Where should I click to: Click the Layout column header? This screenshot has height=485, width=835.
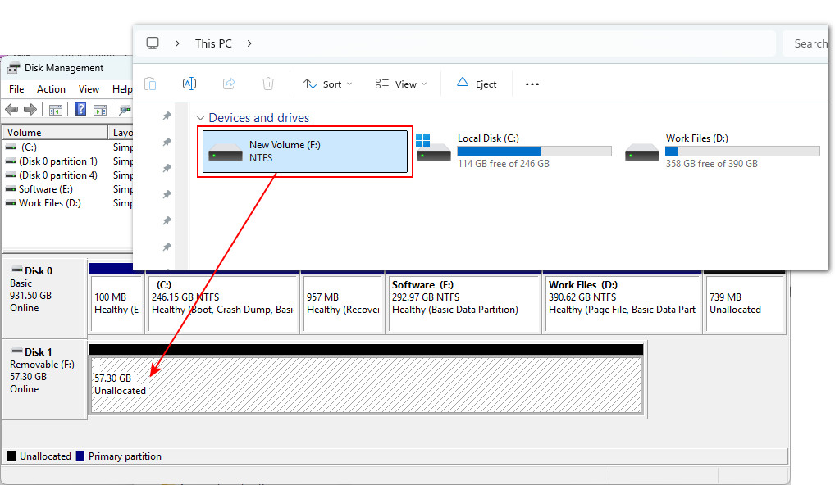pyautogui.click(x=121, y=133)
